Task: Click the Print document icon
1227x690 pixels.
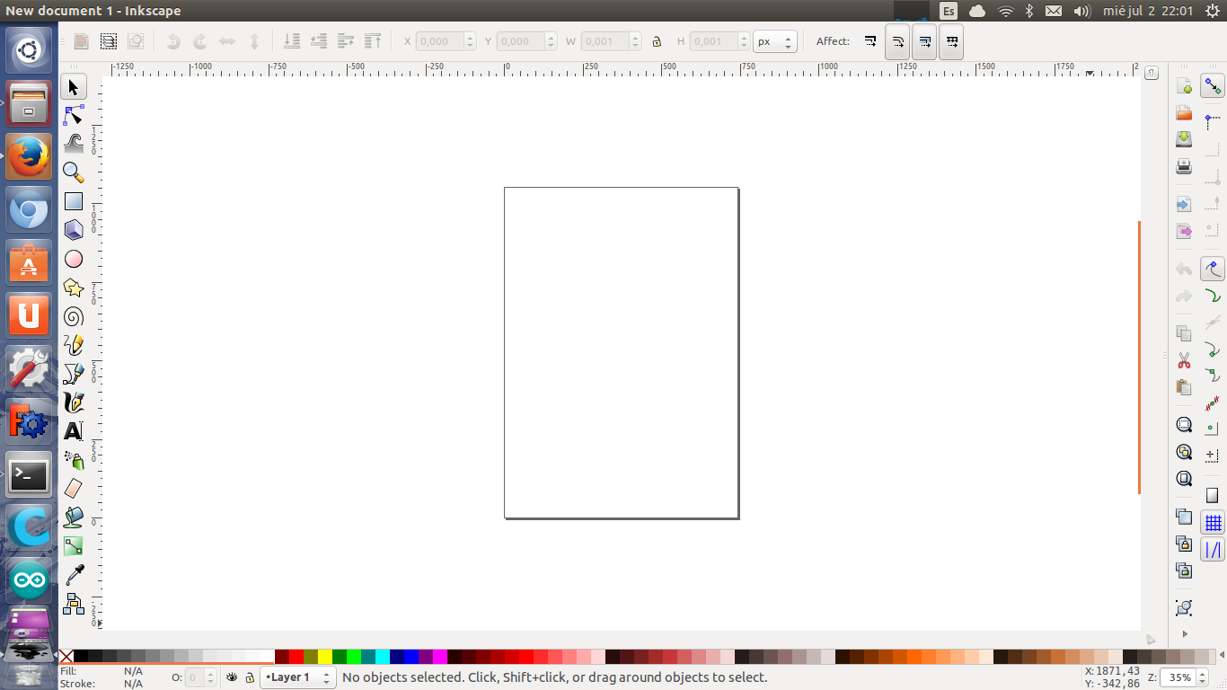Action: tap(1184, 166)
